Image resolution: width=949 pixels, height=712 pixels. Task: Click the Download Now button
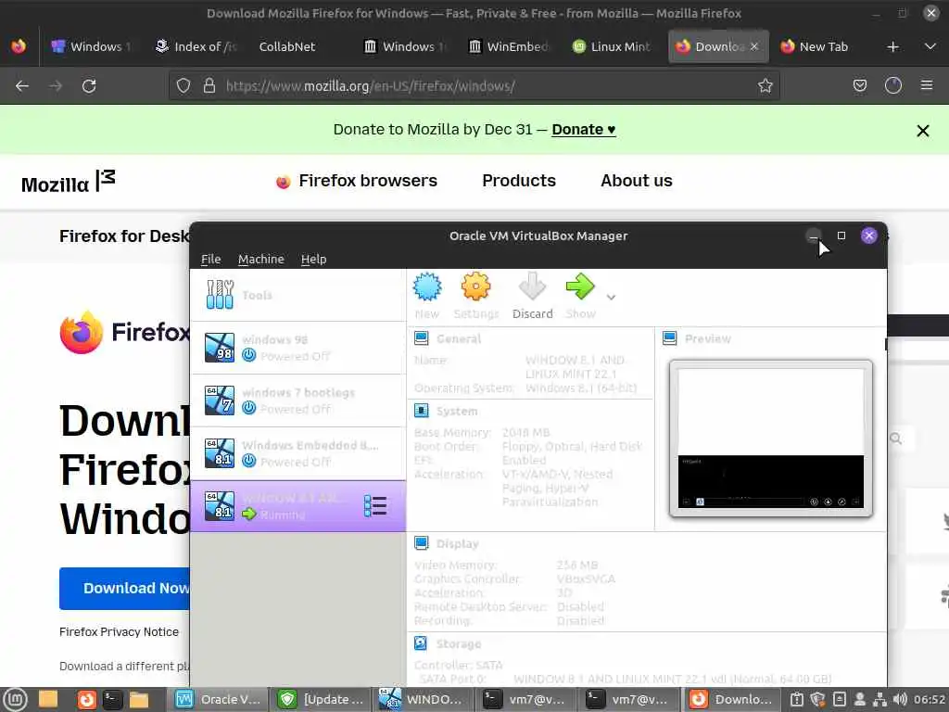[125, 589]
